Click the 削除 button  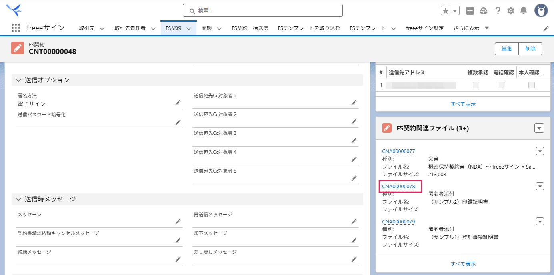coord(530,49)
